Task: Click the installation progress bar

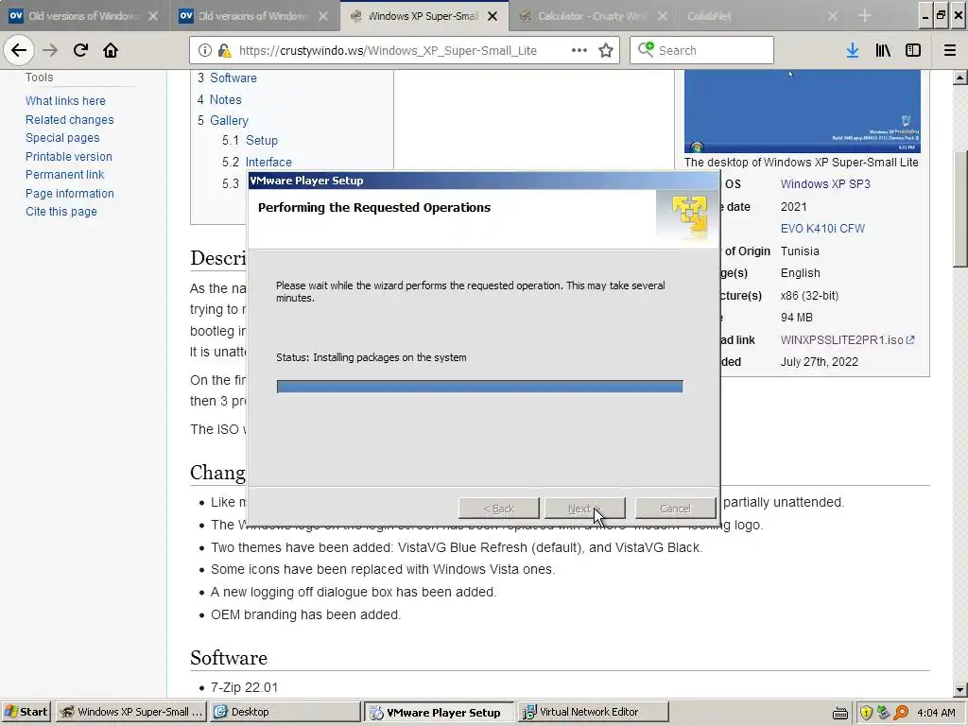Action: coord(479,387)
